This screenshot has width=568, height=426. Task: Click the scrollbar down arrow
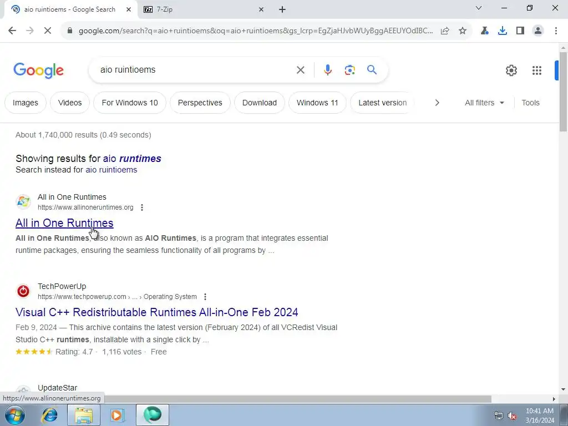[x=563, y=389]
